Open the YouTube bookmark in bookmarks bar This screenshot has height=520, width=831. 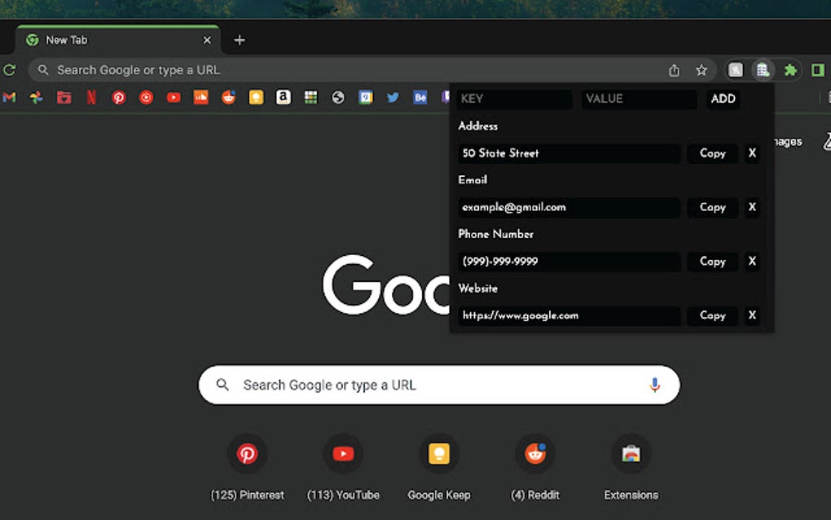point(174,98)
